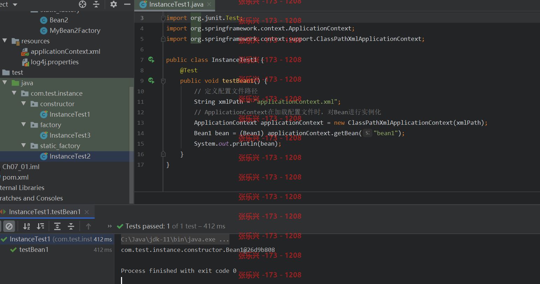
Task: Collapse the constructor package
Action: click(x=24, y=104)
